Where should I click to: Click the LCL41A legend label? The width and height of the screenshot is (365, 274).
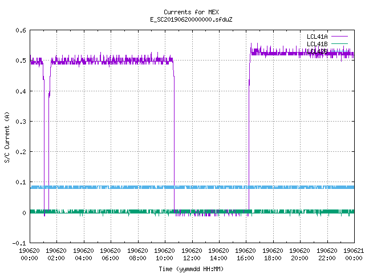click(317, 37)
